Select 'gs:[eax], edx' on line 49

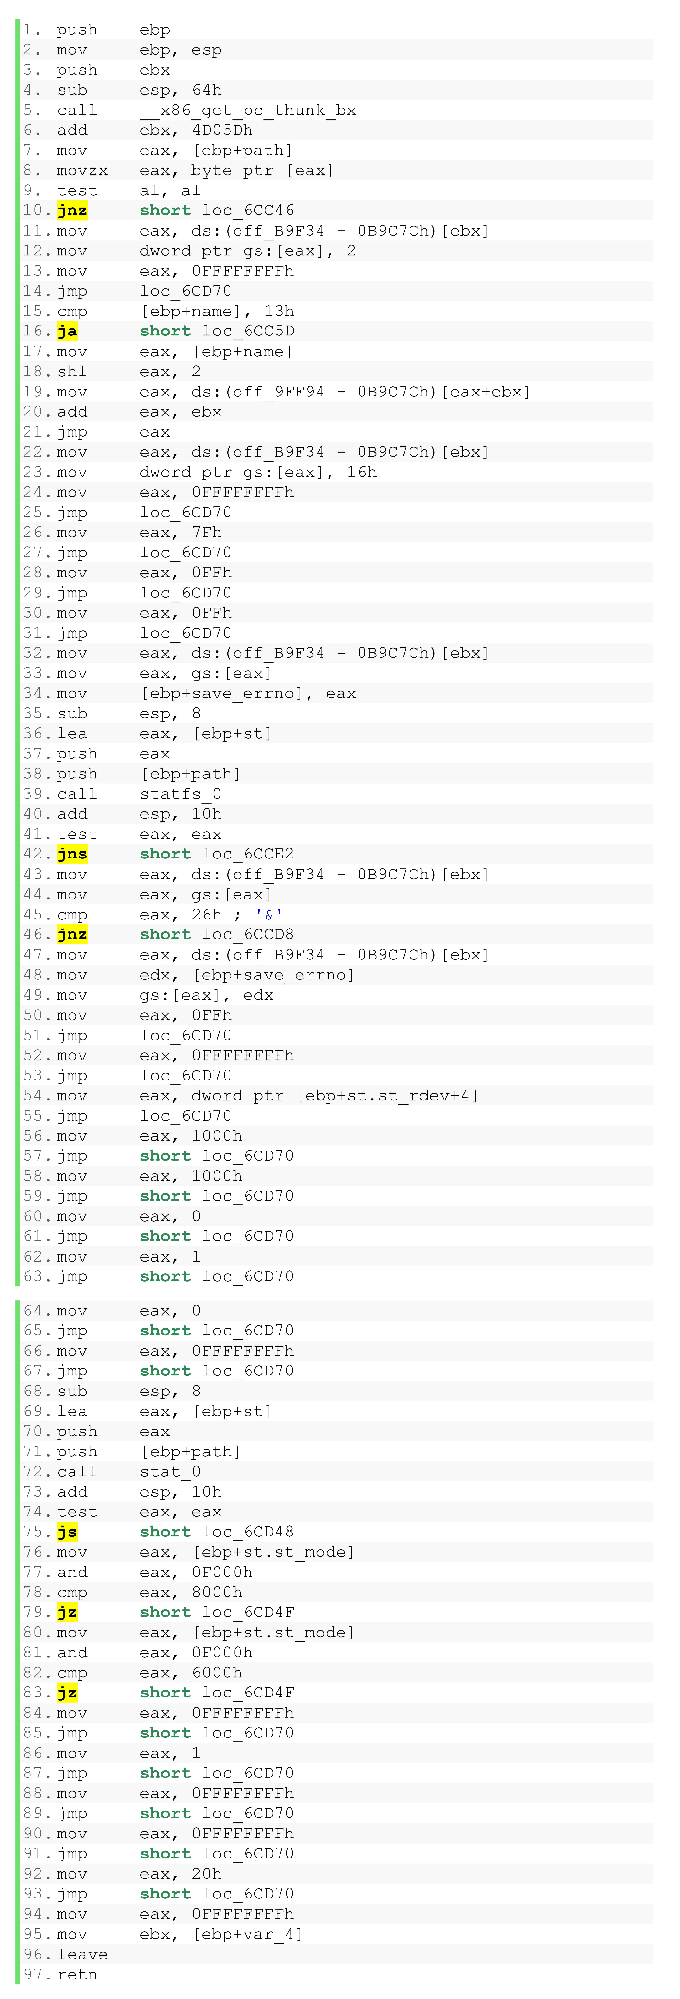pyautogui.click(x=206, y=995)
